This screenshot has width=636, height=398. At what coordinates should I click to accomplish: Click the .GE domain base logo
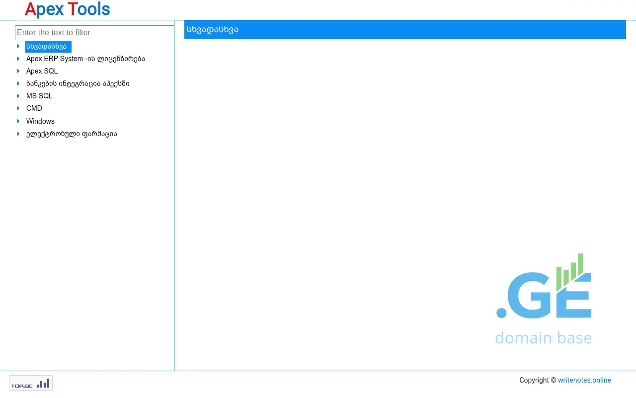pos(544,299)
